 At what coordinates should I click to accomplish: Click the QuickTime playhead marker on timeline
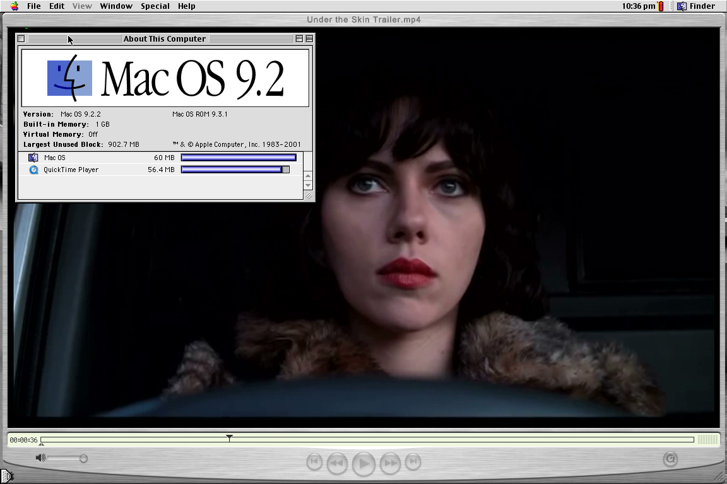pos(229,437)
